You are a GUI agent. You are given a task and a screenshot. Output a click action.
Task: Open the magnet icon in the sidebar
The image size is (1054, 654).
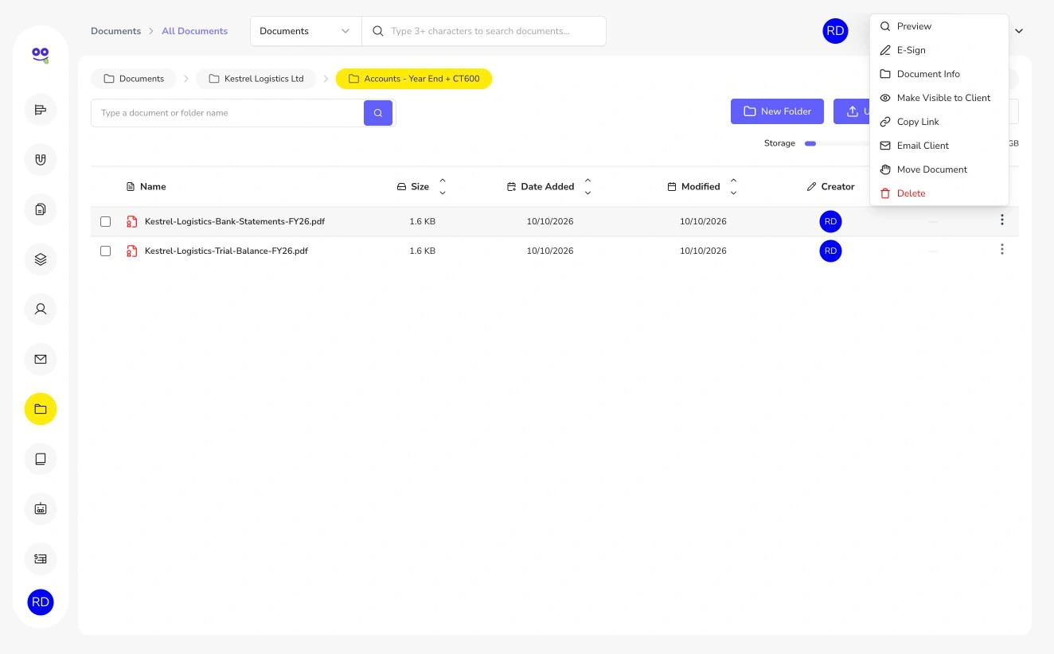point(41,159)
